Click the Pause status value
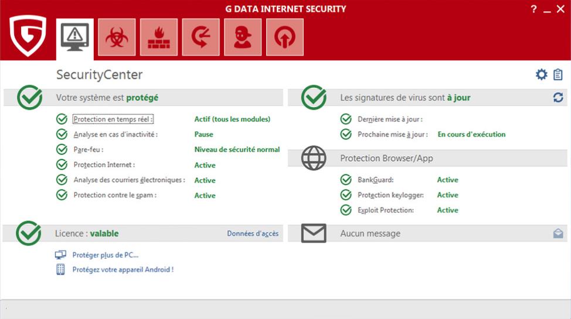 203,134
